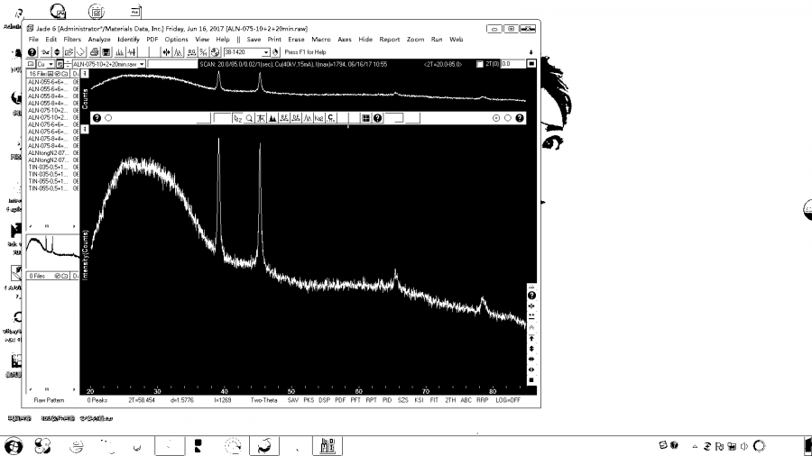Viewport: 812px width, 456px height.
Task: Click help icon beside grid icon
Action: point(377,118)
